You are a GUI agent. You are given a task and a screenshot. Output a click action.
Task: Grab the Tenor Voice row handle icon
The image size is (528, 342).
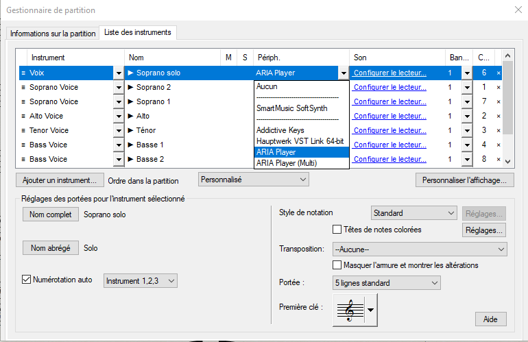click(x=23, y=131)
